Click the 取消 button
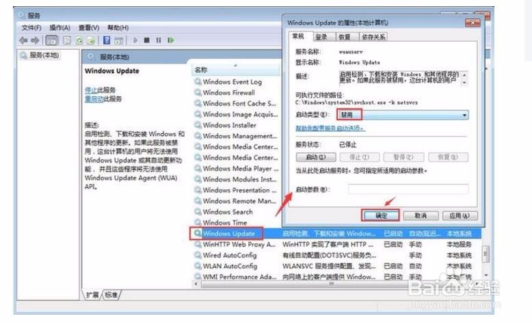 pos(421,216)
